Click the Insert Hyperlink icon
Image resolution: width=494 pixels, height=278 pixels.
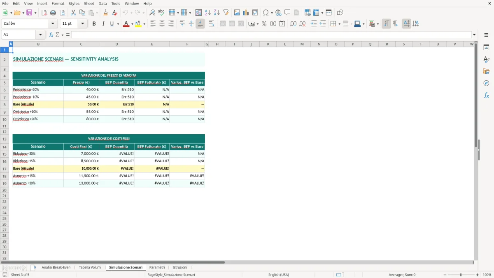click(x=279, y=13)
